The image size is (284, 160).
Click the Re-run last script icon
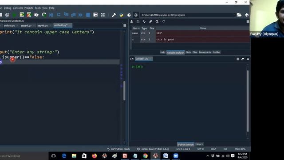pyautogui.click(x=44, y=15)
